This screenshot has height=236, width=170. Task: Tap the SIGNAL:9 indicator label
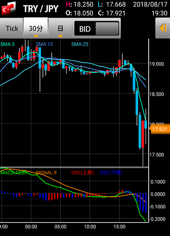pyautogui.click(x=46, y=173)
